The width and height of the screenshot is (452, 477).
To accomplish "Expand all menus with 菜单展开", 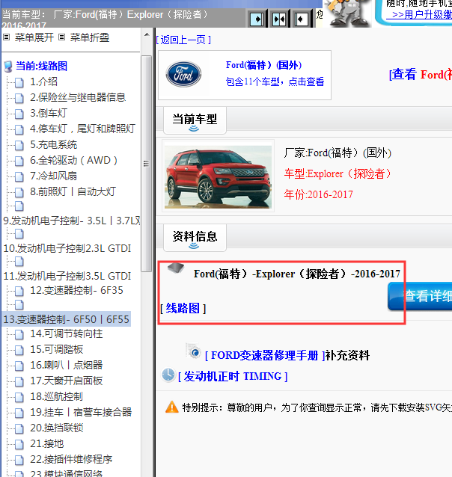I will (34, 37).
